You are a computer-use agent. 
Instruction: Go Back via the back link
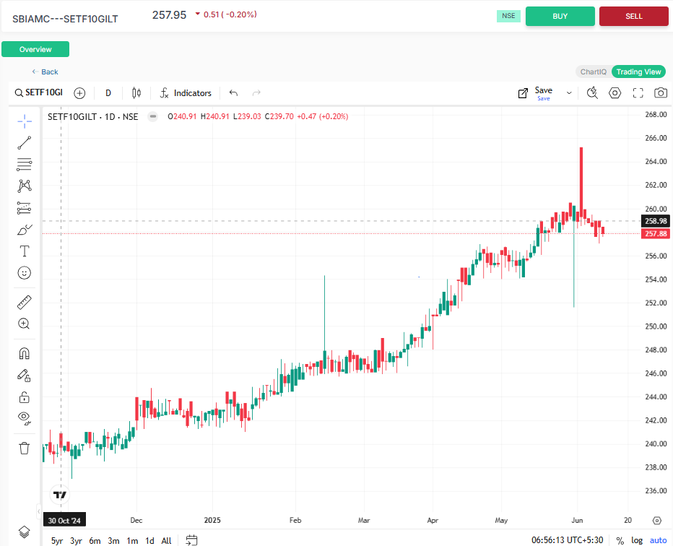(x=45, y=71)
